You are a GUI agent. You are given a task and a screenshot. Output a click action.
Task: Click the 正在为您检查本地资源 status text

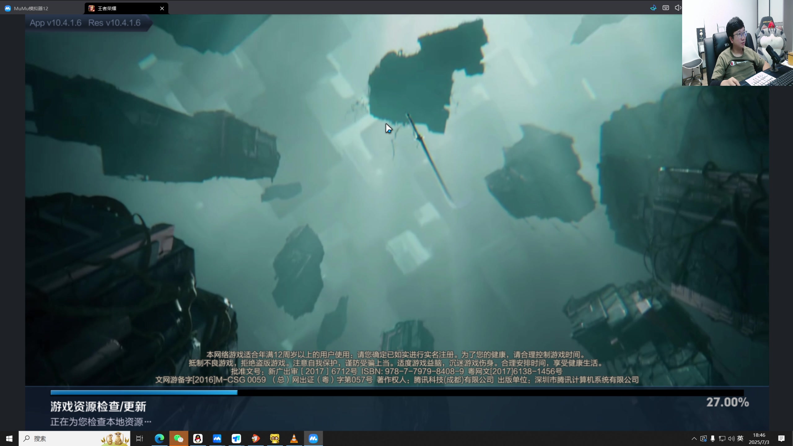pyautogui.click(x=101, y=422)
